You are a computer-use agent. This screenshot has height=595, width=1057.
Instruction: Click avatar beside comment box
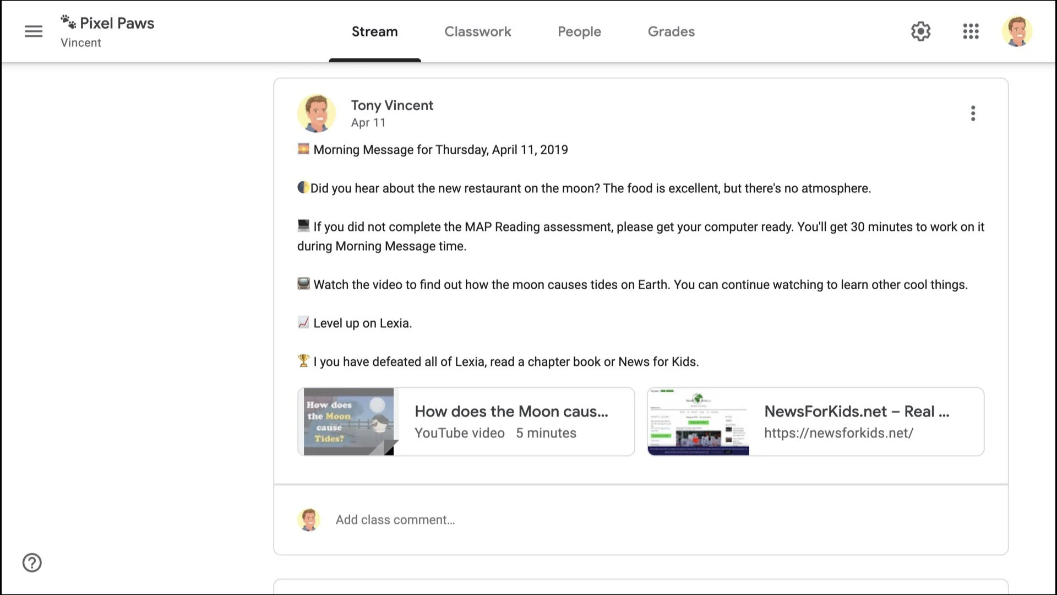tap(309, 520)
